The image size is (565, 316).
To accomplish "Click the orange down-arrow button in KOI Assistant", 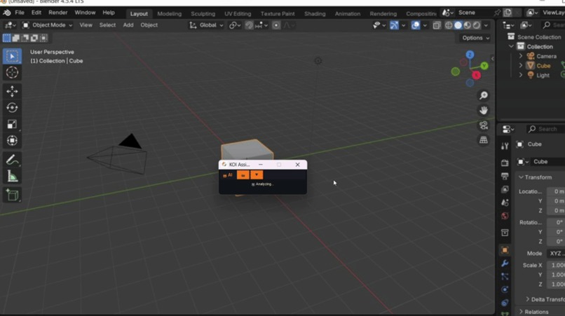I will (x=257, y=175).
